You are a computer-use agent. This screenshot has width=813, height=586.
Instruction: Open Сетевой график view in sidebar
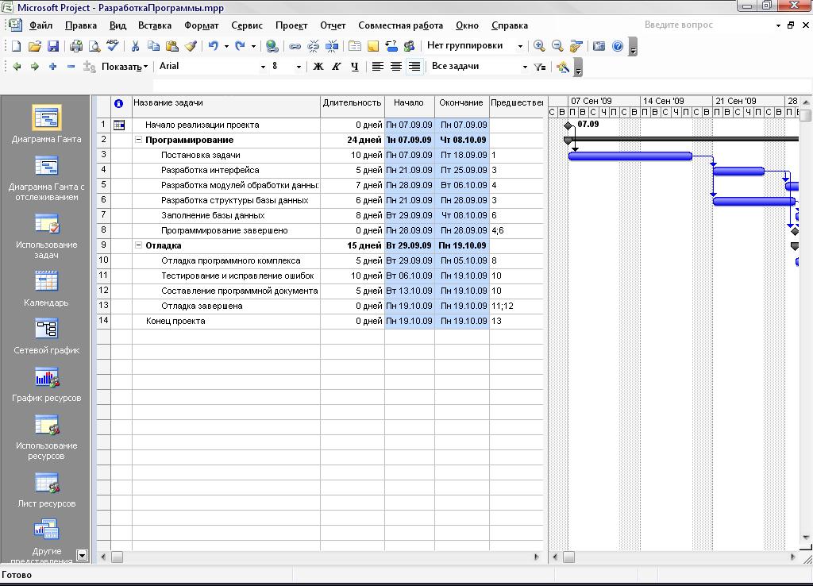[46, 336]
